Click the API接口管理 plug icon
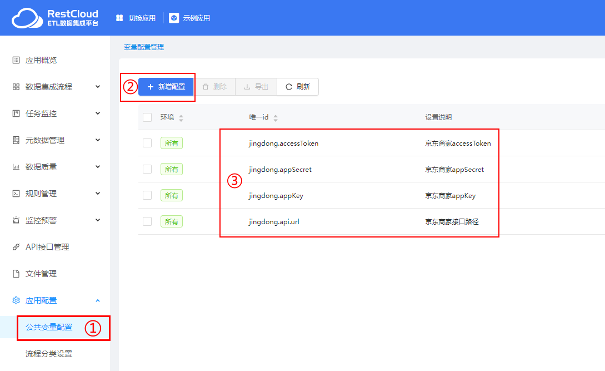This screenshot has width=605, height=371. (16, 247)
